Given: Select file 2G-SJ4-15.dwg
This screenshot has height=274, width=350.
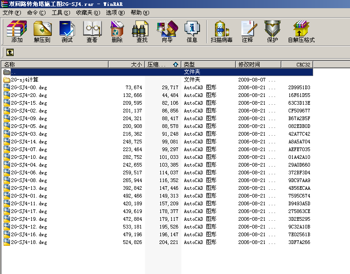Looking at the screenshot, I should tap(158, 103).
